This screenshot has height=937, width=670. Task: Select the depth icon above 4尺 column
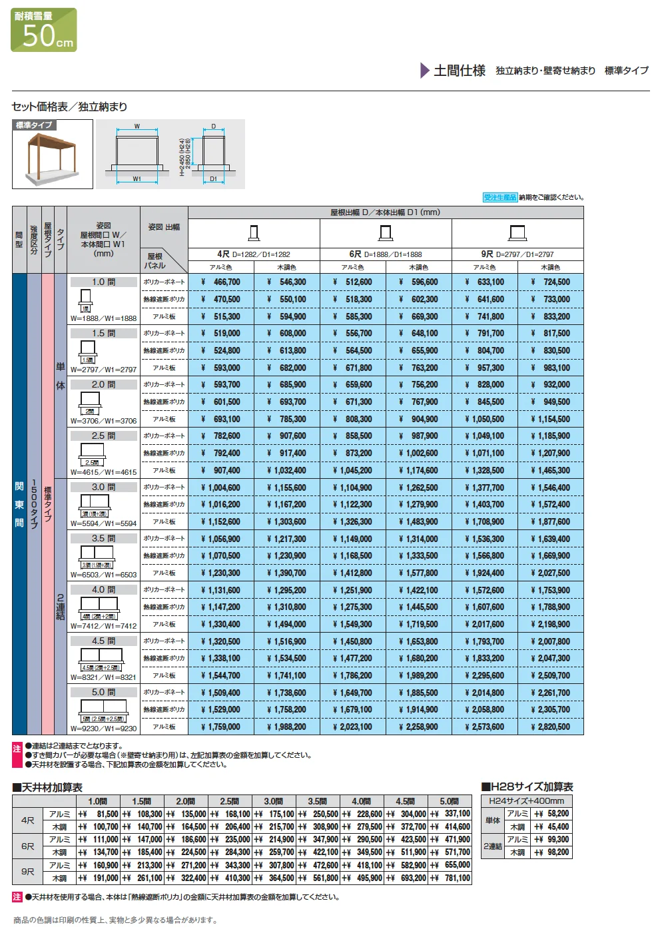pos(254,233)
